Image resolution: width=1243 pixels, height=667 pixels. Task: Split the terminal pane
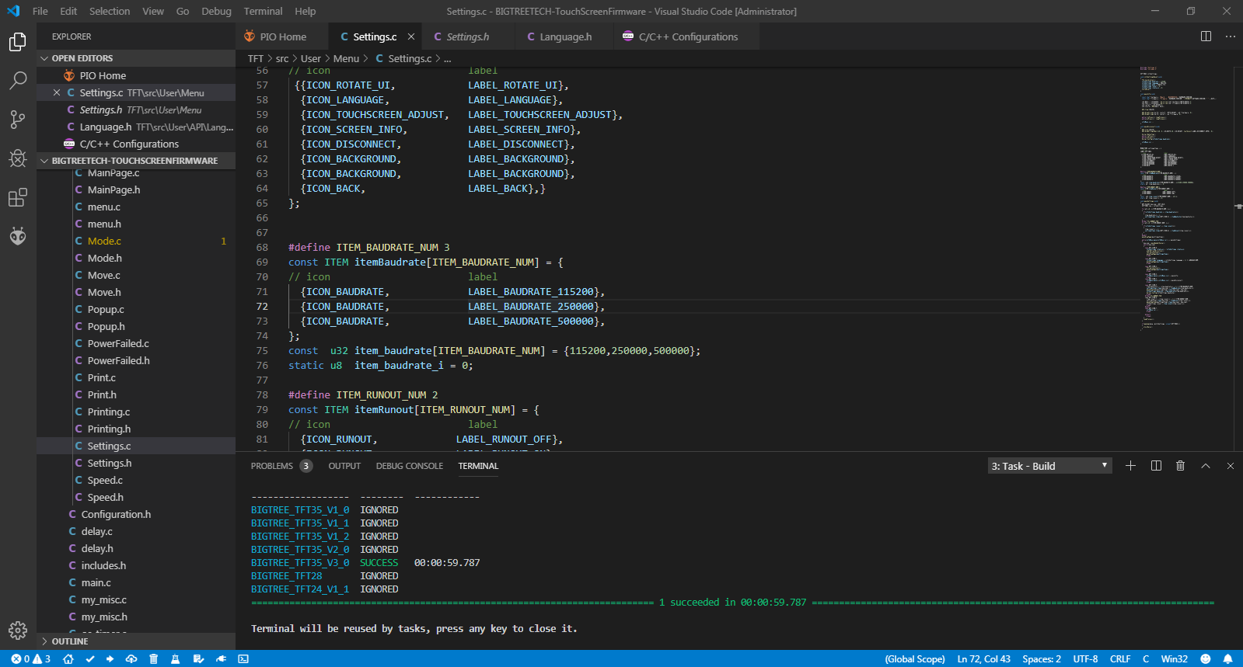(x=1156, y=466)
